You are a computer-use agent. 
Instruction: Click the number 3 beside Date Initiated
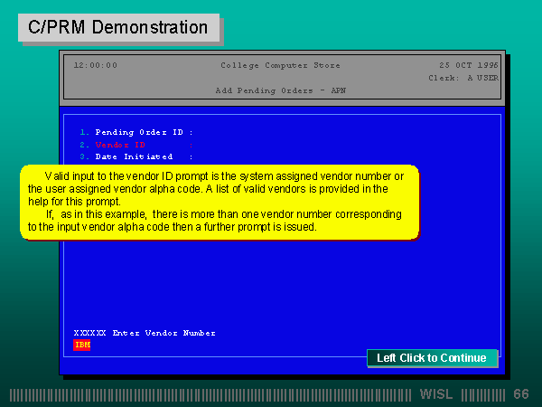tap(82, 157)
